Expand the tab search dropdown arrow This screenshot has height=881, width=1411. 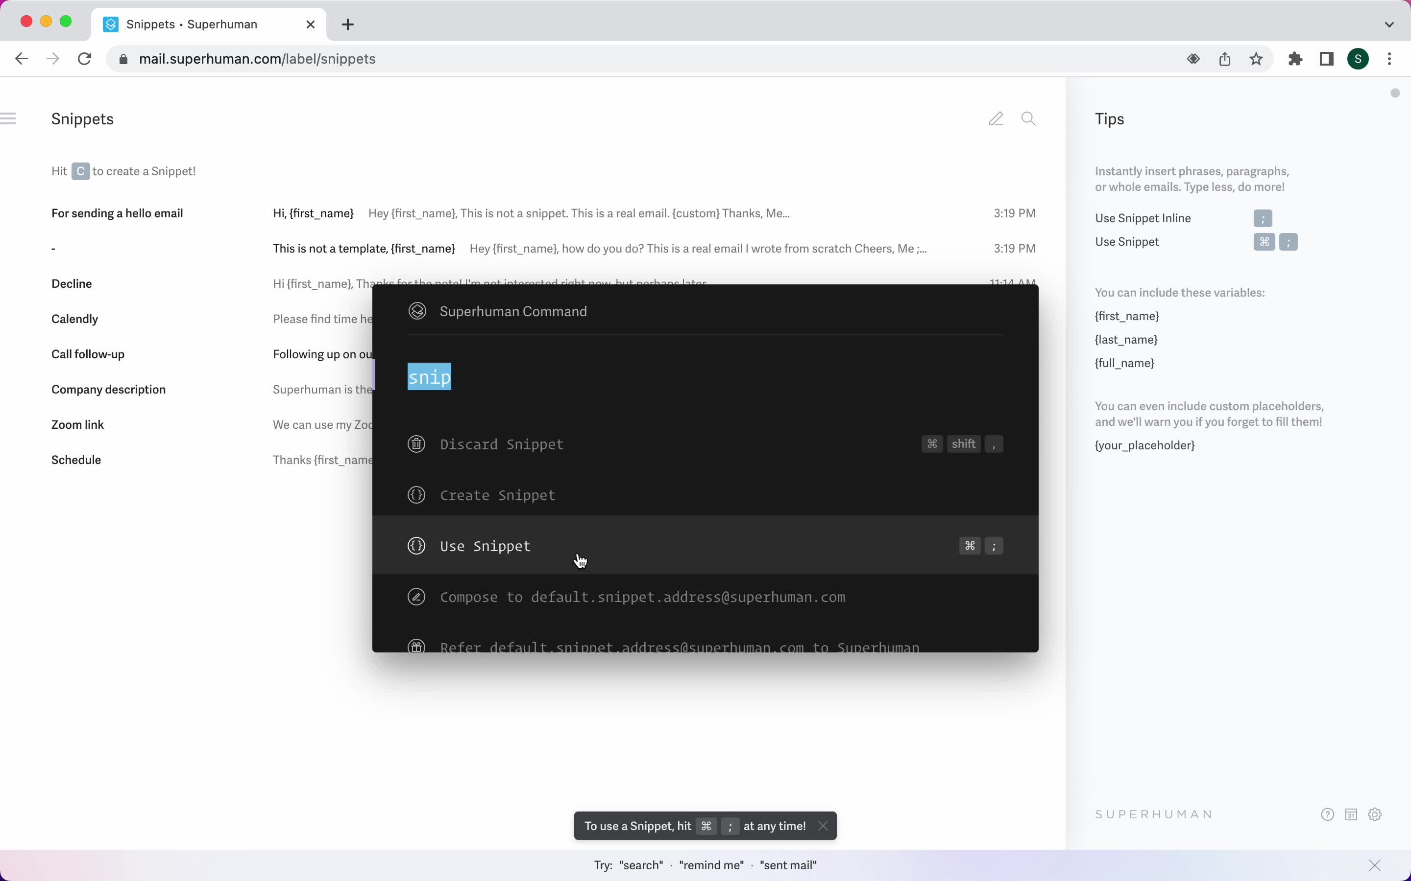1389,24
